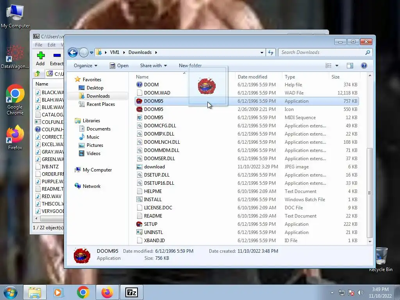Select the SETUP application

tap(150, 224)
